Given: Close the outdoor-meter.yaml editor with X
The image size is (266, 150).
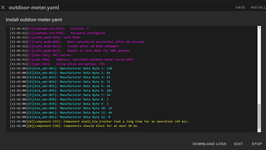Looking at the screenshot, I should click(3, 8).
